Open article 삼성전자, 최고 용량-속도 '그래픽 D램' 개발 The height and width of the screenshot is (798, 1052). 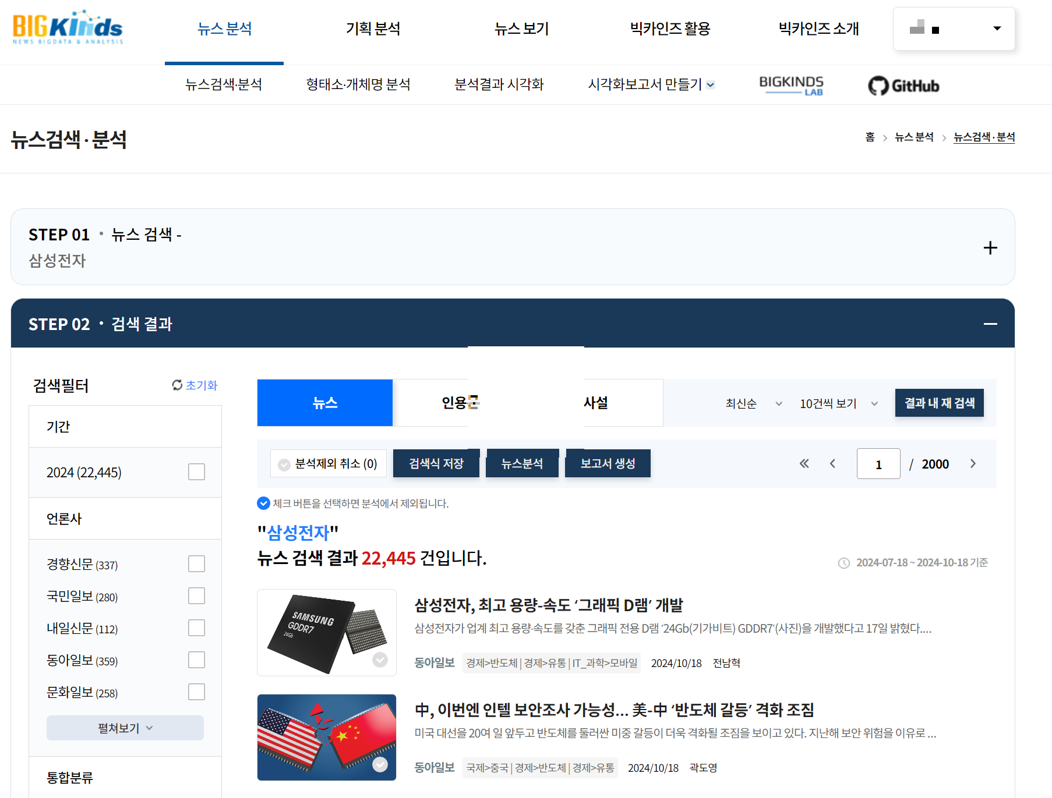point(549,605)
